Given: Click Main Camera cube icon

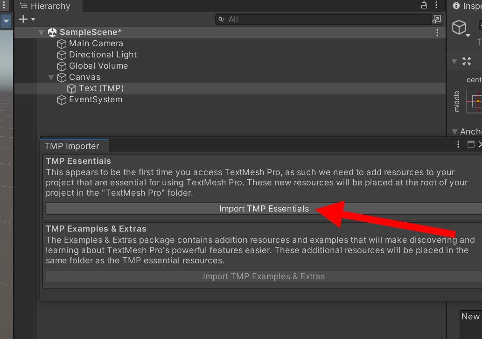Looking at the screenshot, I should click(x=62, y=44).
